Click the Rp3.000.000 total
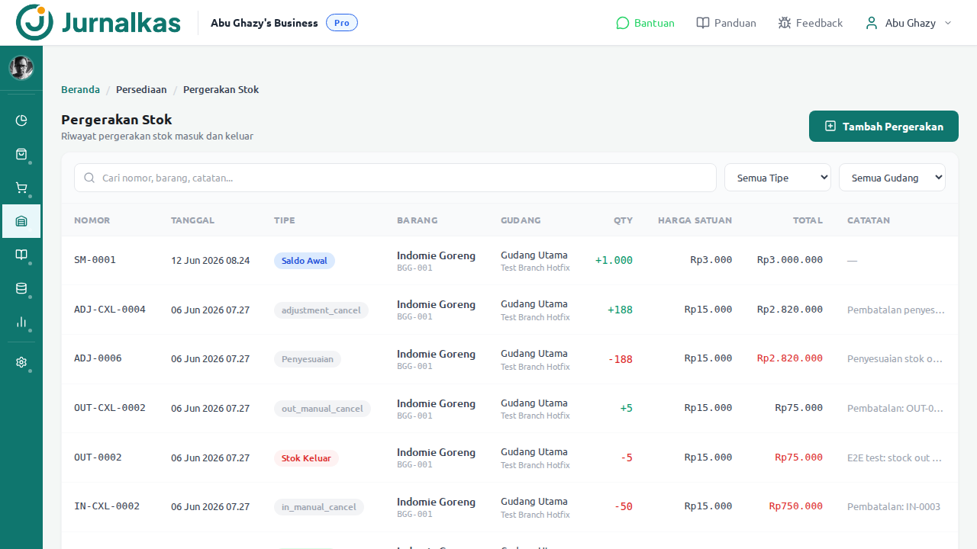The width and height of the screenshot is (977, 549). click(x=790, y=260)
